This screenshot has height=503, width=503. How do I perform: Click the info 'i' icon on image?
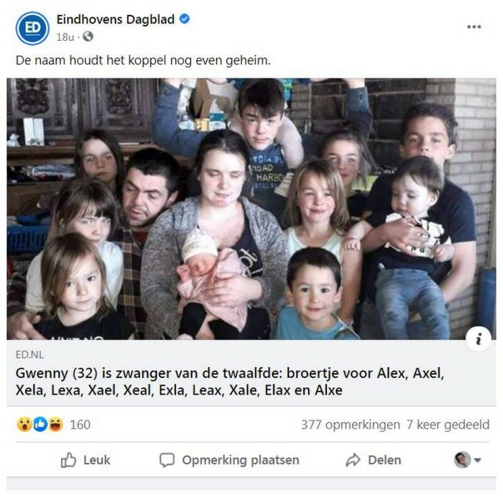[478, 339]
